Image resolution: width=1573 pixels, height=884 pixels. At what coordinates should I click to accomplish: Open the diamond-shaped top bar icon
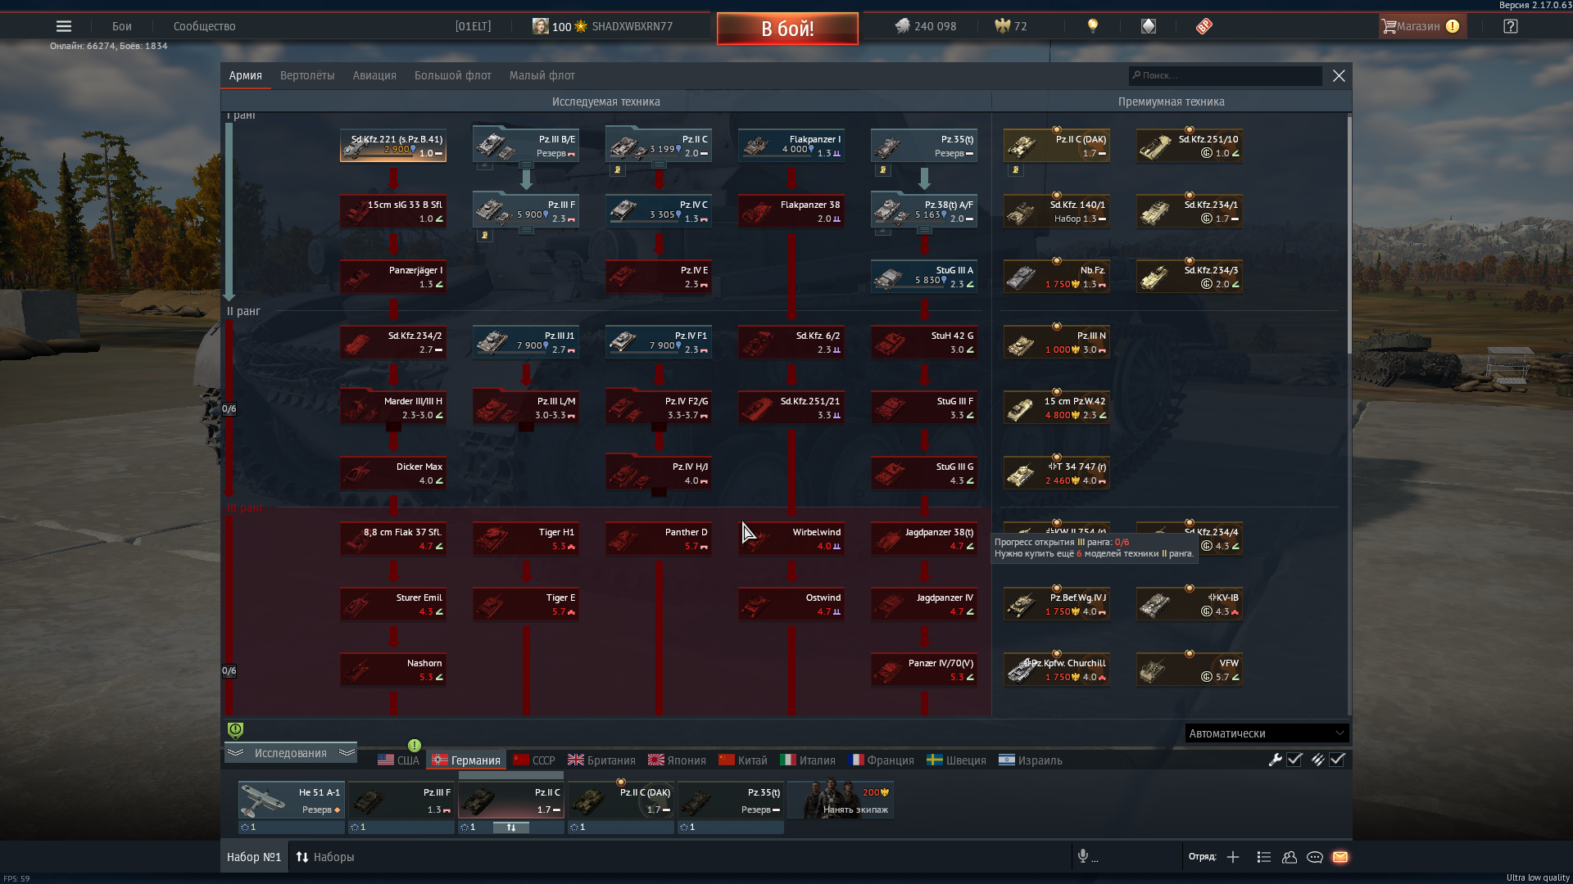(x=1149, y=26)
